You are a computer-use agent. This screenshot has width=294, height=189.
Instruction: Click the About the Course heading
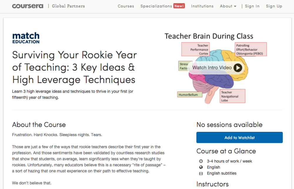click(x=39, y=125)
